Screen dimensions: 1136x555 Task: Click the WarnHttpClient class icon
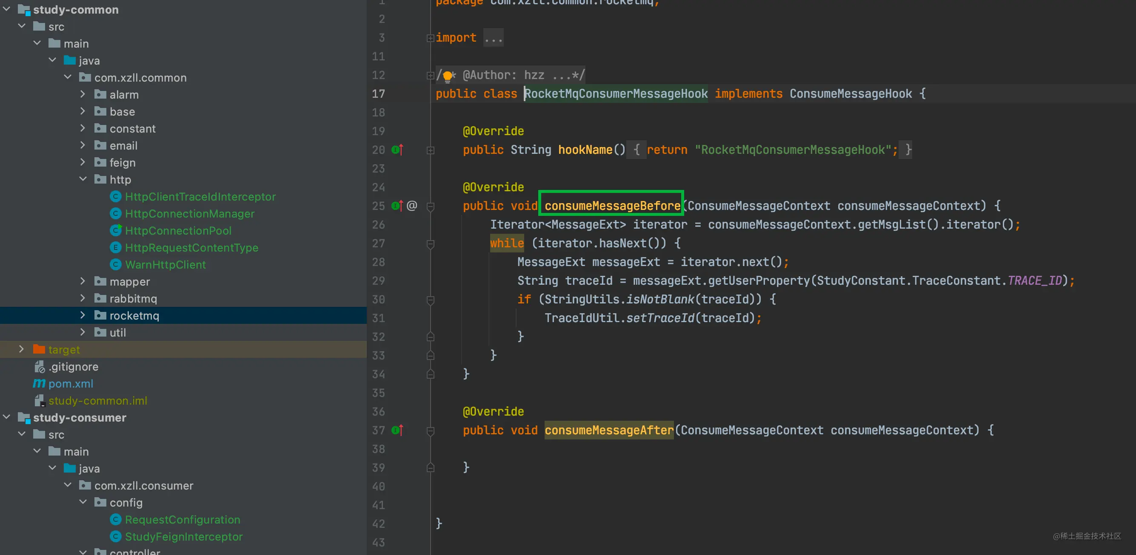point(116,264)
